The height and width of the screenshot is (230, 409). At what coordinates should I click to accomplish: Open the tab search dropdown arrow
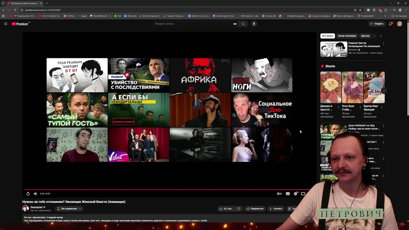coord(3,3)
